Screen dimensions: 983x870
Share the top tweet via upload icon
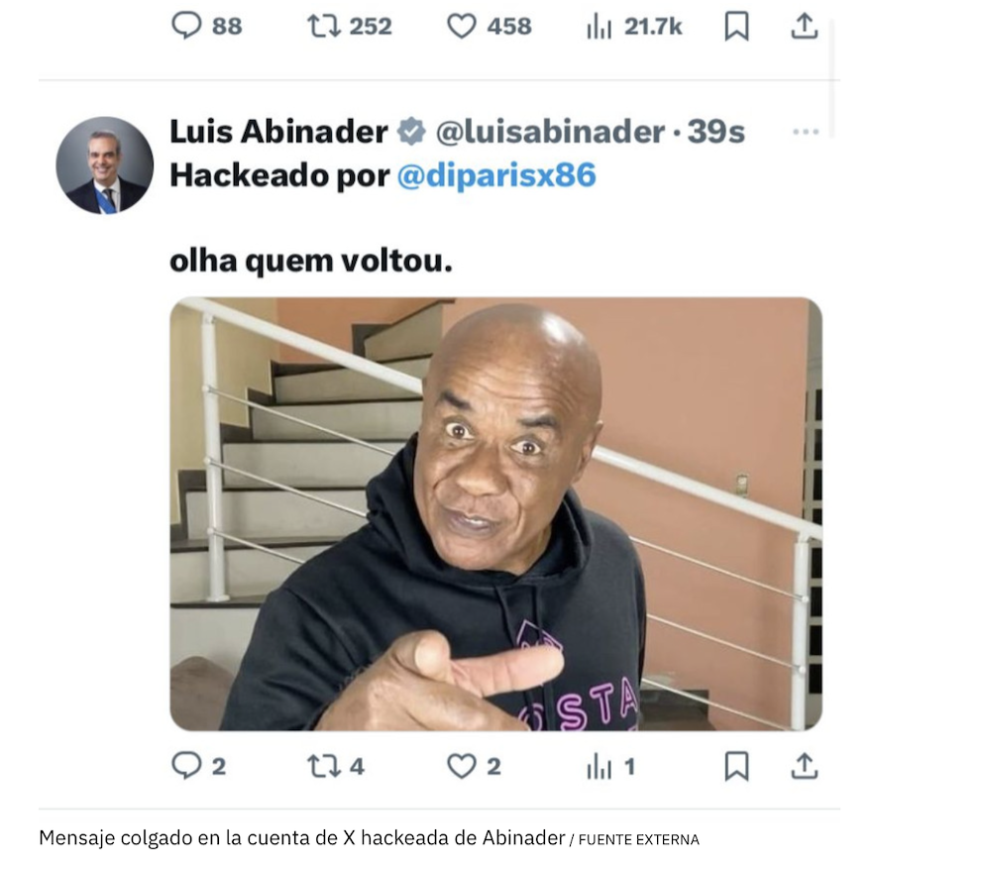click(805, 27)
